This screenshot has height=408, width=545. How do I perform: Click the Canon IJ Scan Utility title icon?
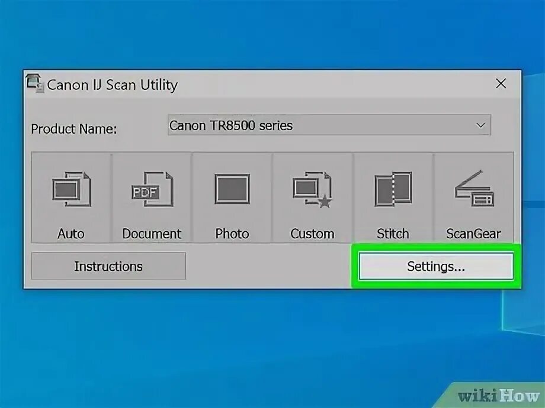(x=34, y=83)
